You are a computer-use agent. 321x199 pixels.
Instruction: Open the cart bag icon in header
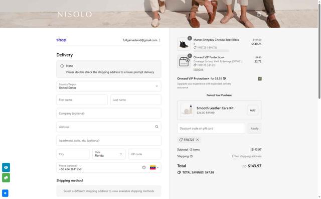[259, 14]
